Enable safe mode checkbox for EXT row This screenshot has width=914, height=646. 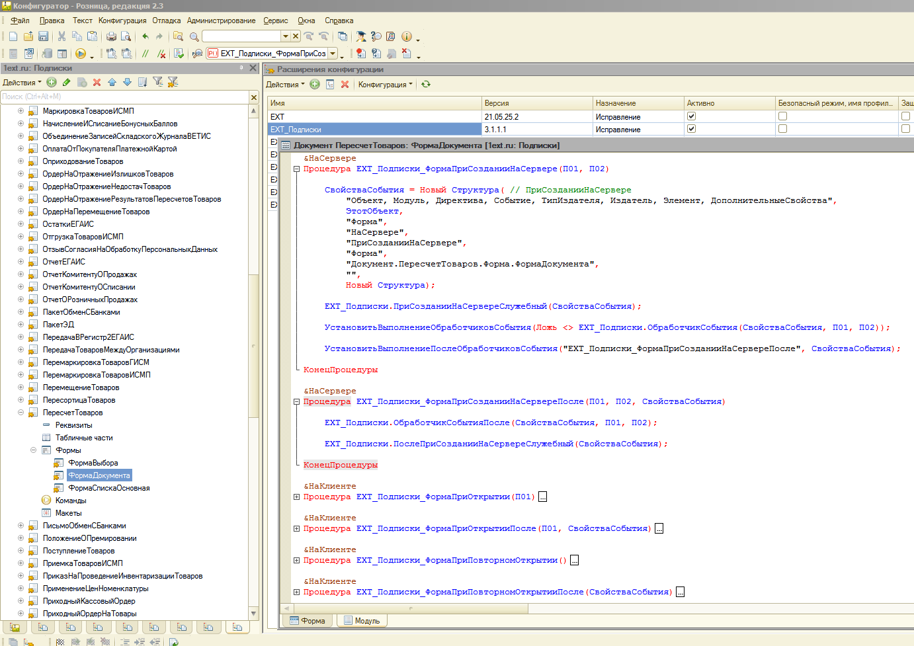click(782, 116)
